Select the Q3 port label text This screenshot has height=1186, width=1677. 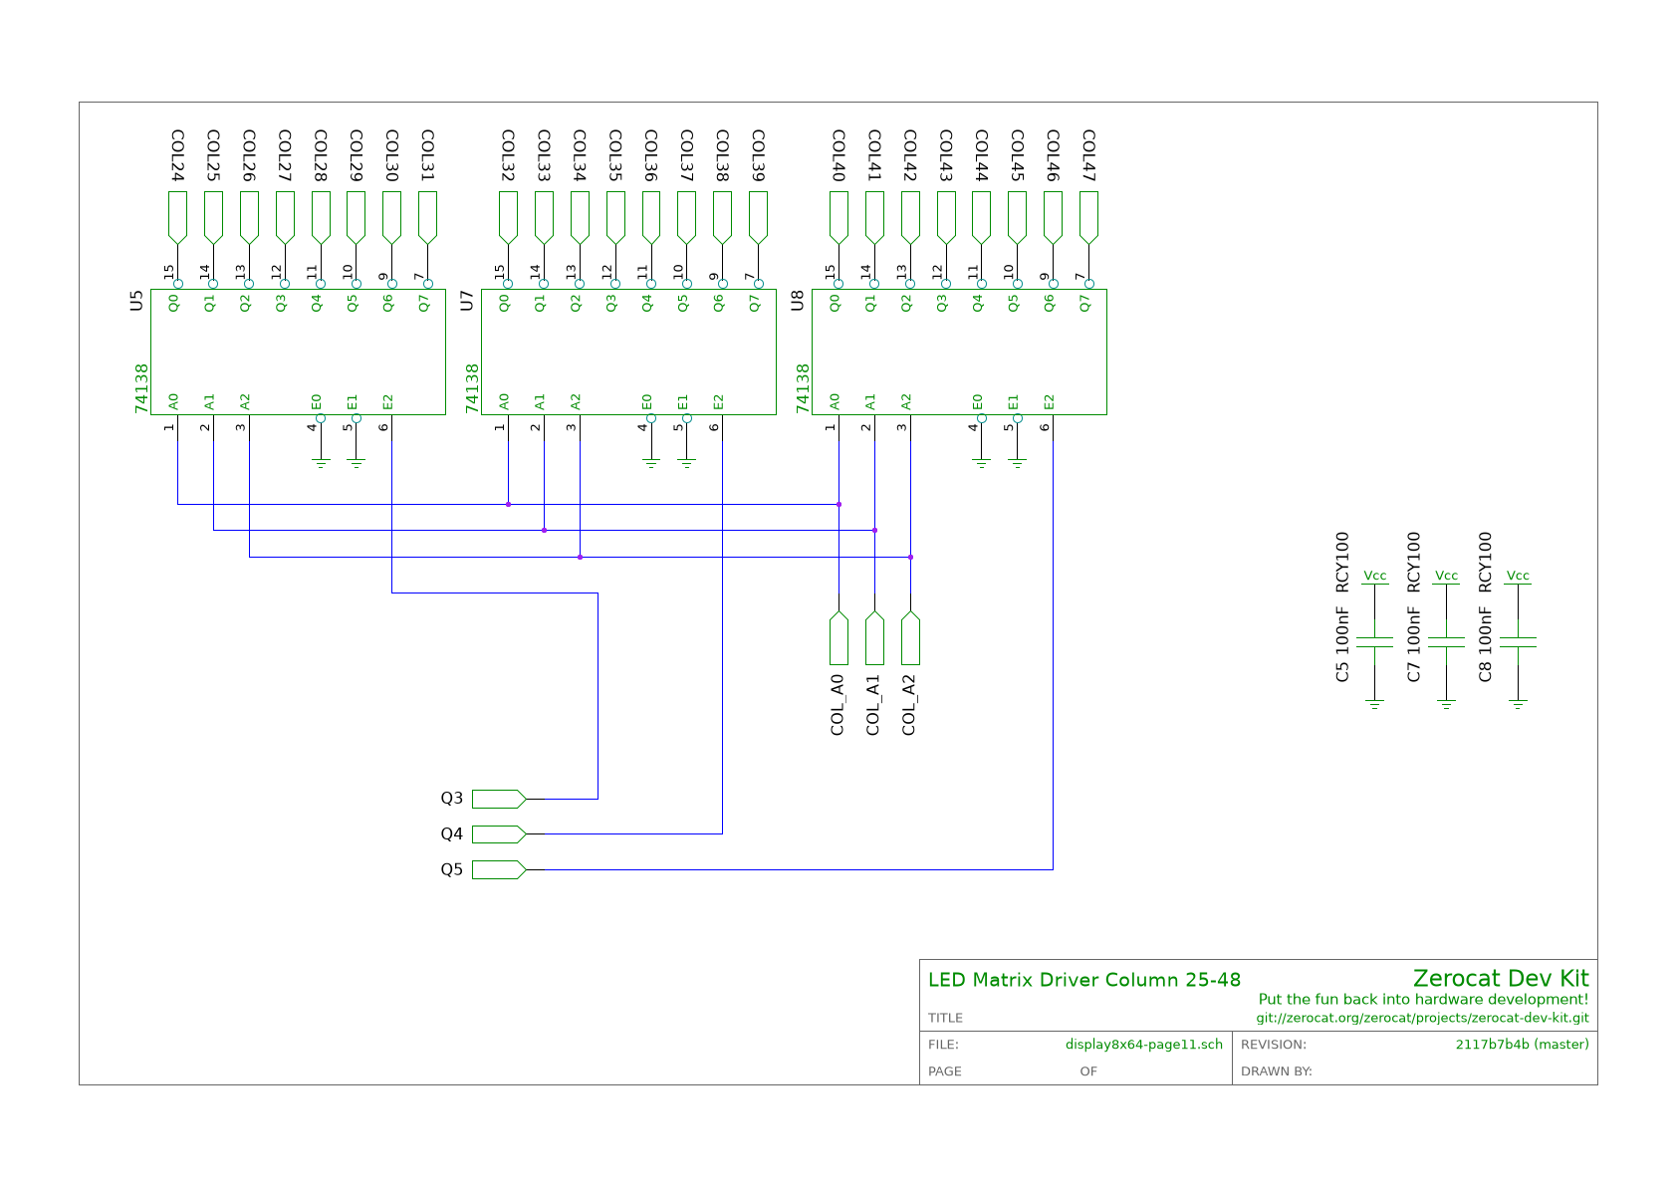pos(452,799)
